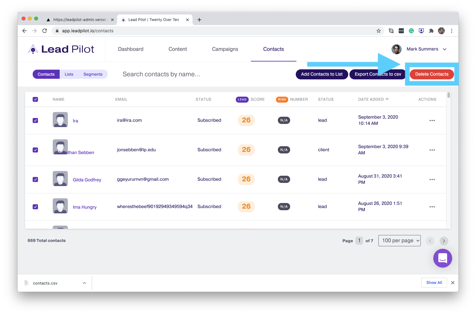Reload the page in browser
The height and width of the screenshot is (315, 476).
[x=45, y=31]
